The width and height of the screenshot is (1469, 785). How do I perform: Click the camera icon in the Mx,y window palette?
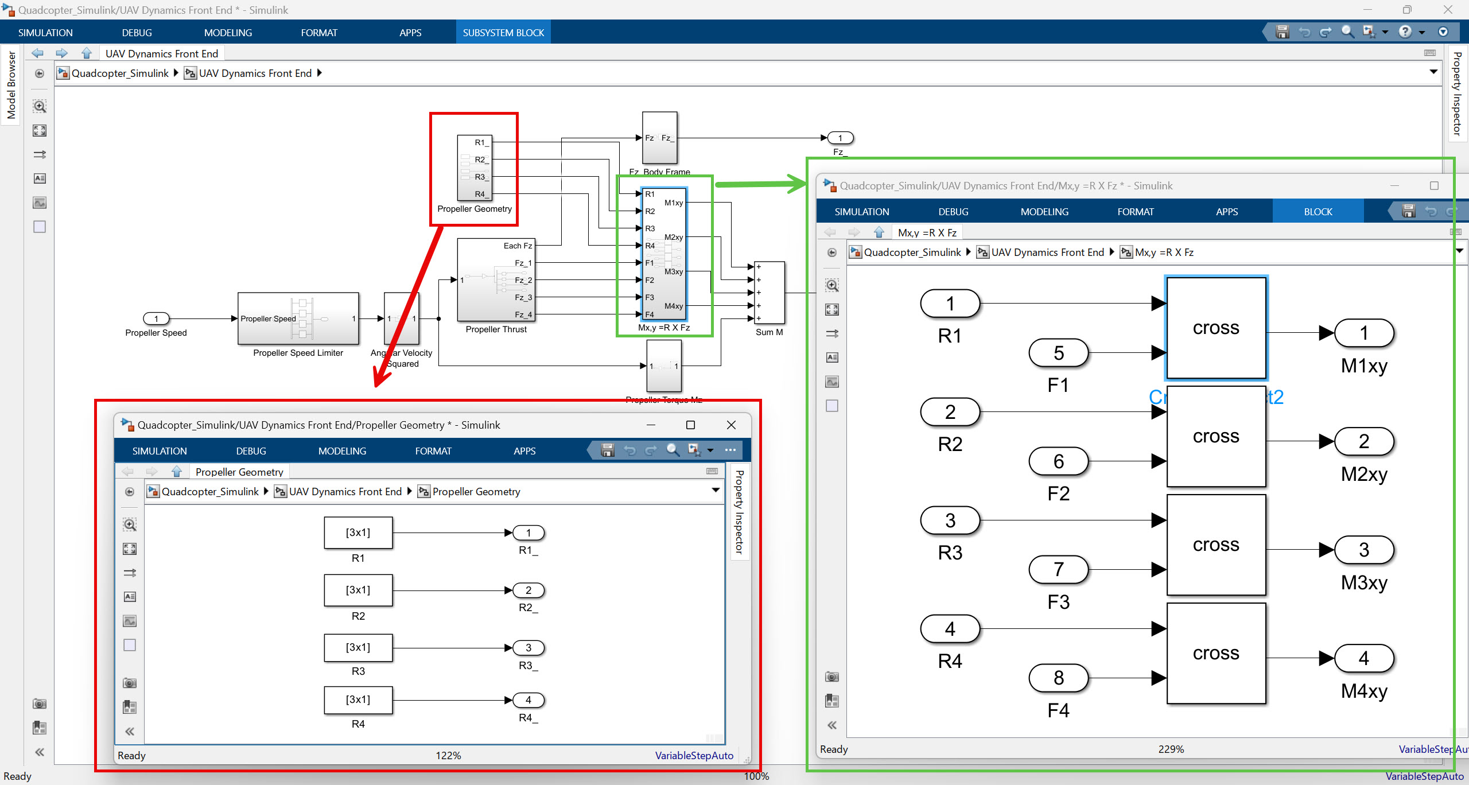(x=832, y=677)
